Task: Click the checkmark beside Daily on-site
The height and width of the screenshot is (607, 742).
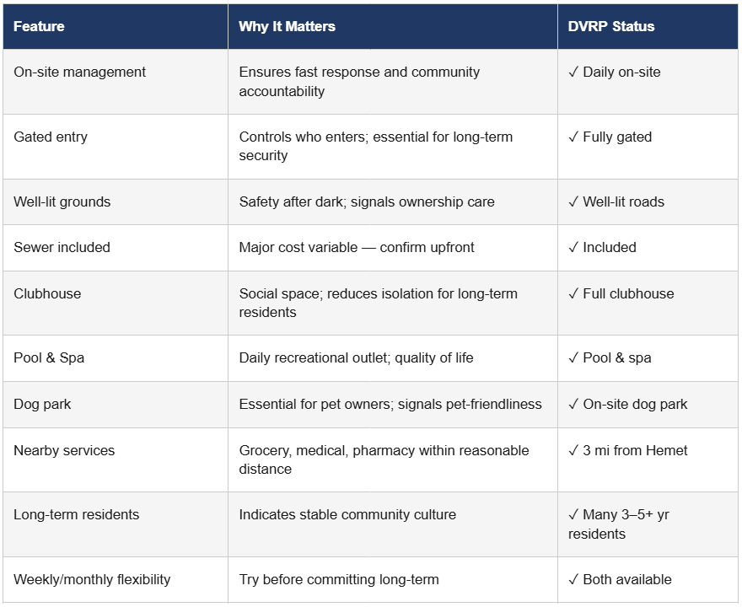Action: (573, 73)
